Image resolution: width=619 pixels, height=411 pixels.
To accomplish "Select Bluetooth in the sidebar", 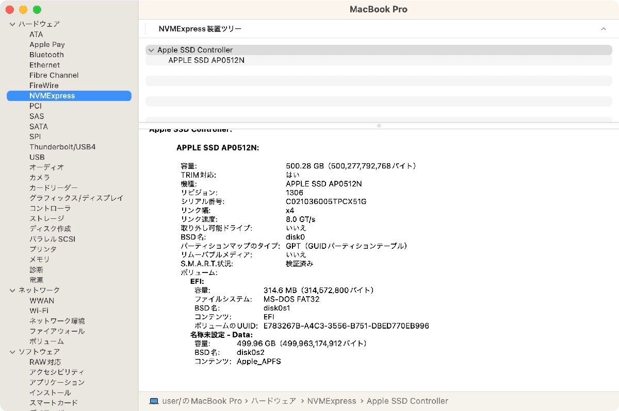I will coord(46,55).
